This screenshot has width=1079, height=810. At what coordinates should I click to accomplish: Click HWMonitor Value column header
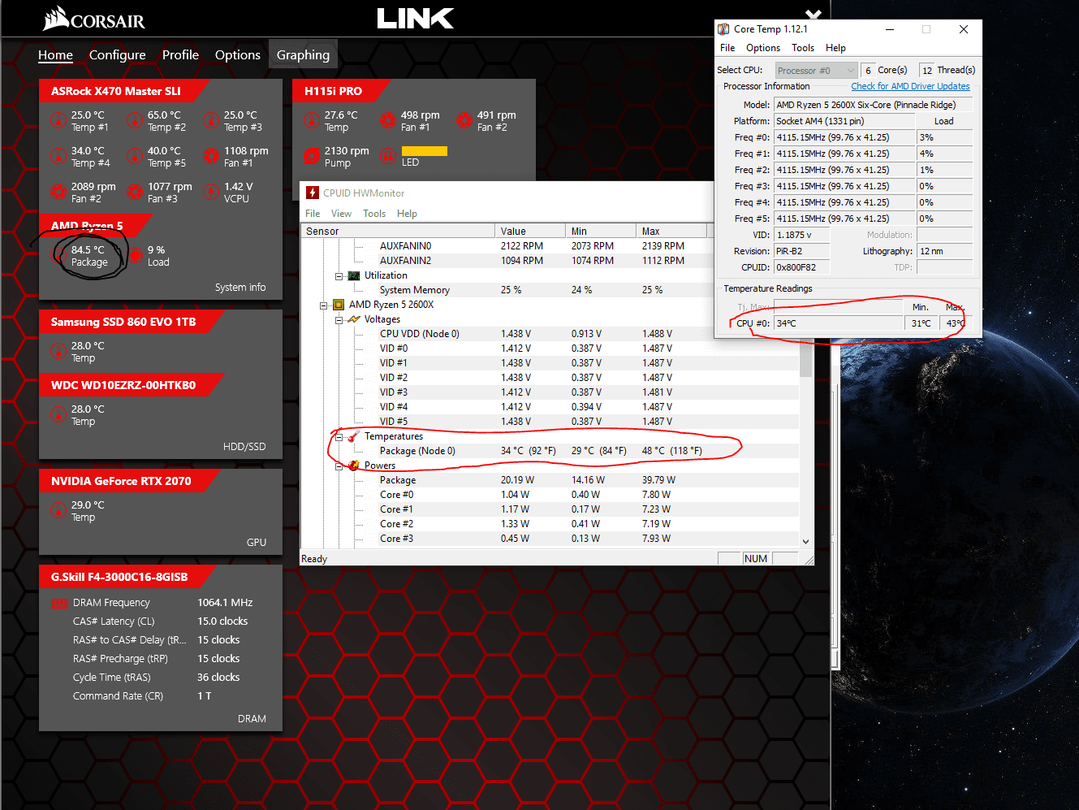tap(530, 232)
